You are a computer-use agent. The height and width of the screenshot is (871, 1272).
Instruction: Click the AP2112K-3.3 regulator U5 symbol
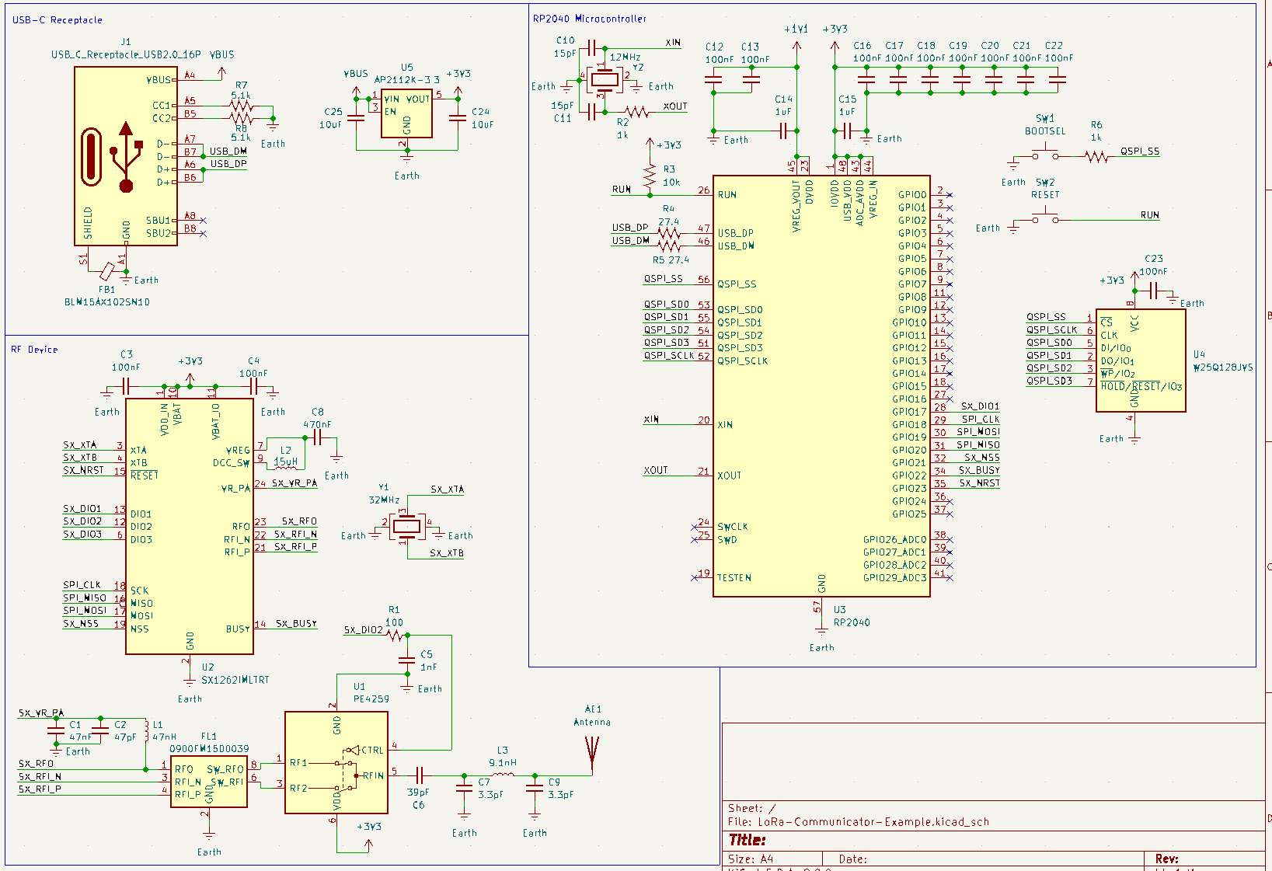[406, 113]
